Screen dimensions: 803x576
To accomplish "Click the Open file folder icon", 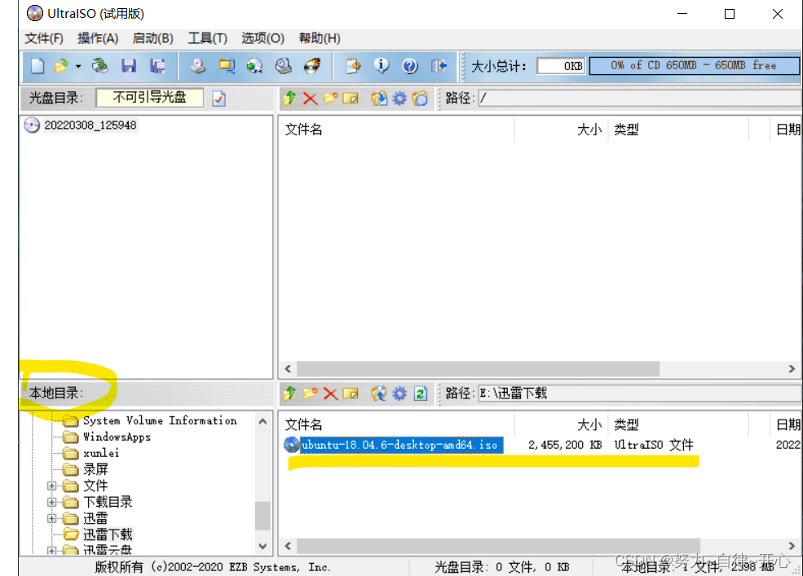I will 61,66.
